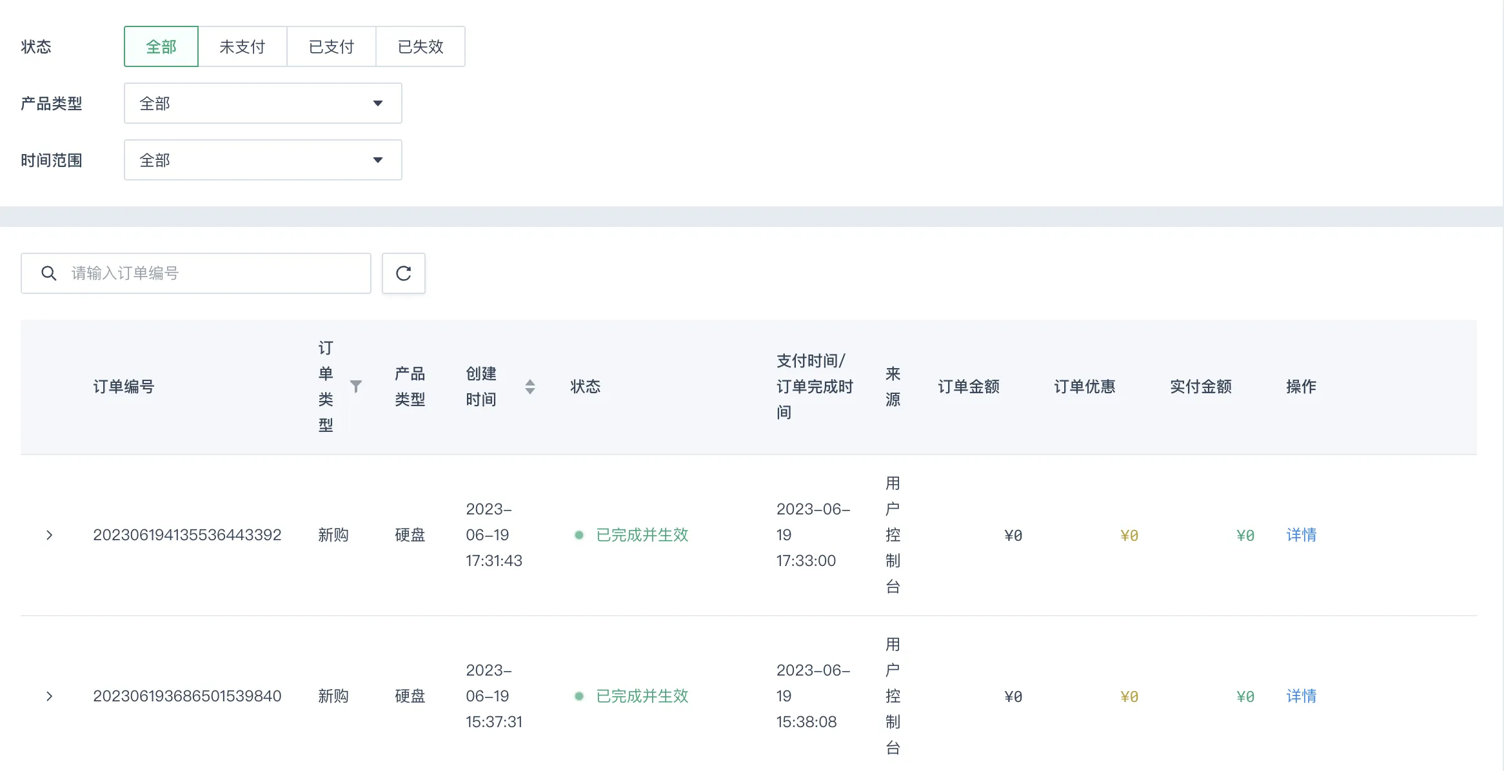This screenshot has width=1504, height=771.
Task: Click order number 202306193686501539840
Action: 187,696
